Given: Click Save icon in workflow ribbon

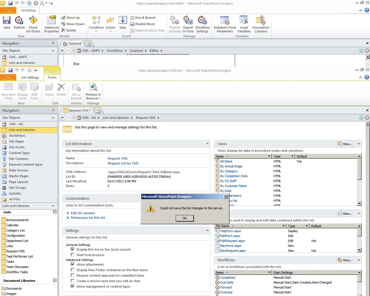Looking at the screenshot, I should [x=7, y=23].
